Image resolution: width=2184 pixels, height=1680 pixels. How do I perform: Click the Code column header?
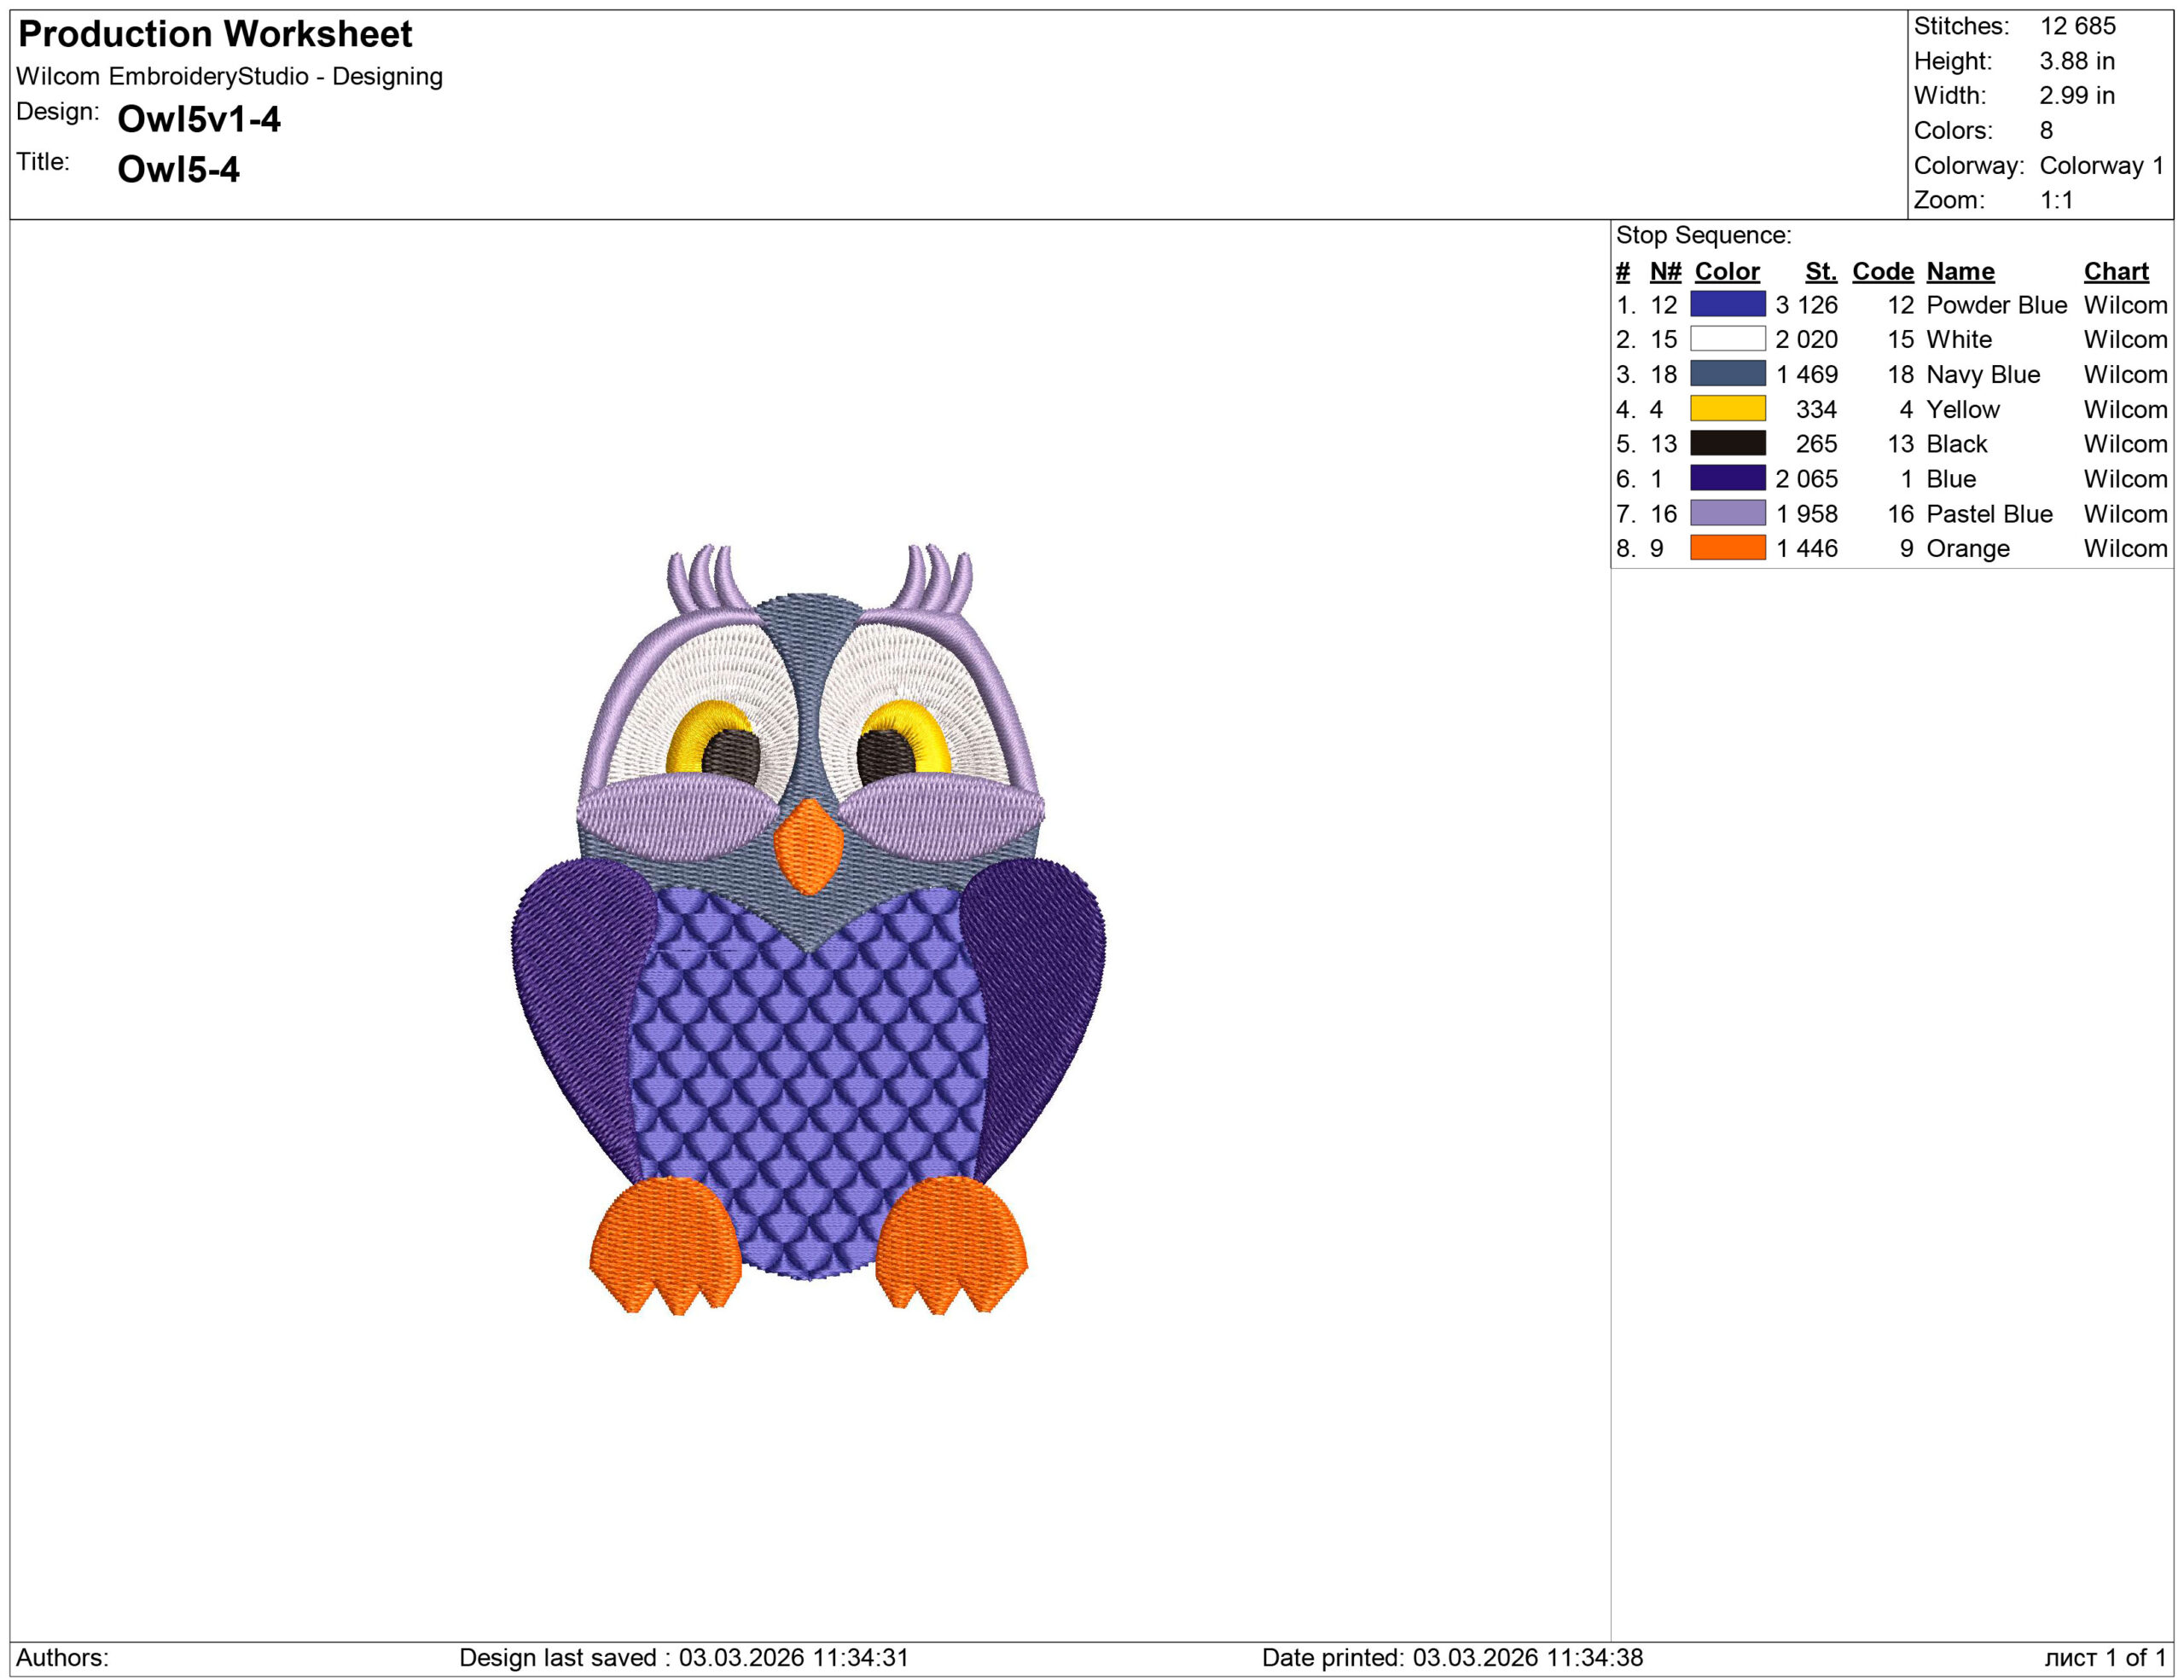tap(1884, 271)
